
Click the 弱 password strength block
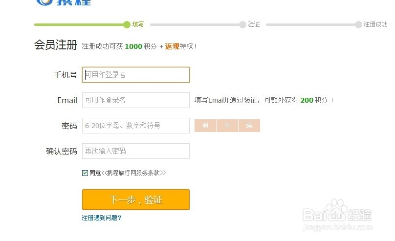tap(205, 126)
